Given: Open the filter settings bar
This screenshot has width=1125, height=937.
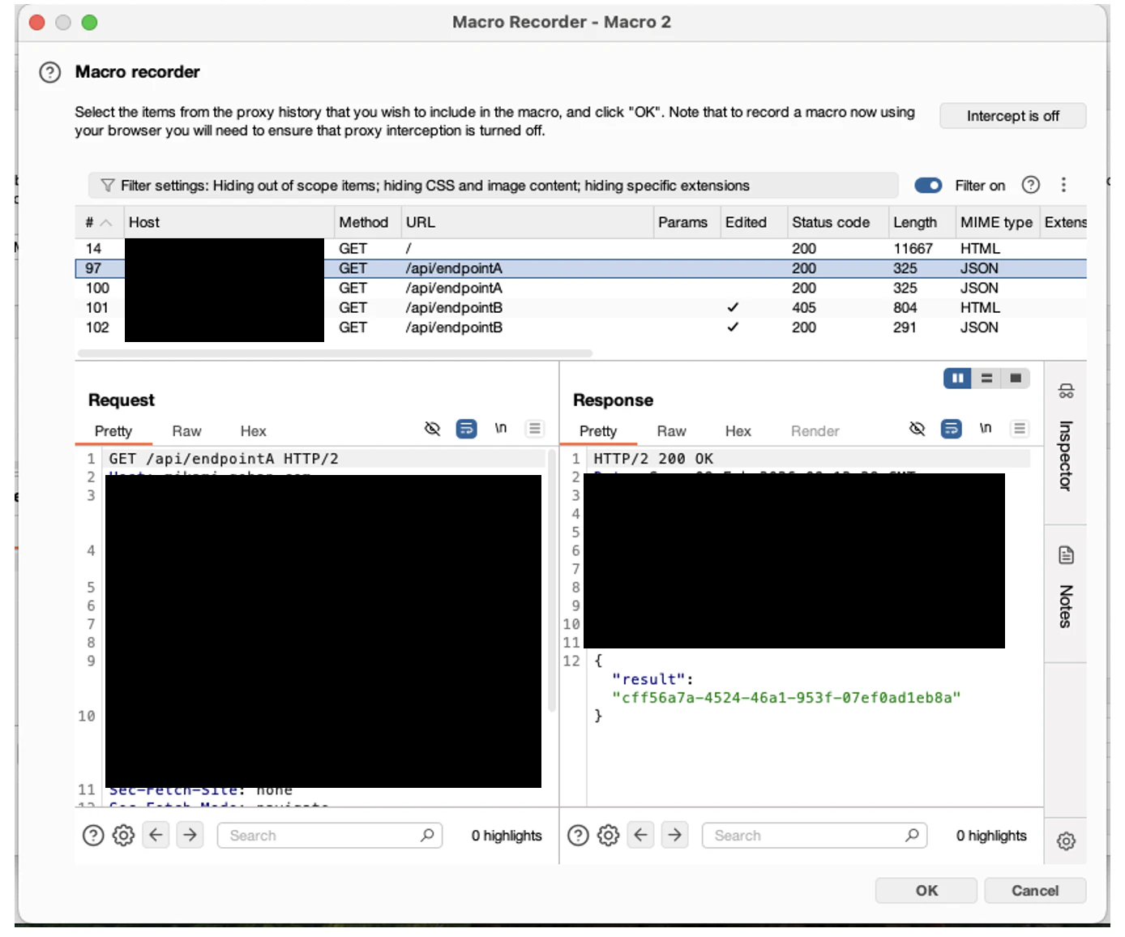Looking at the screenshot, I should point(493,186).
